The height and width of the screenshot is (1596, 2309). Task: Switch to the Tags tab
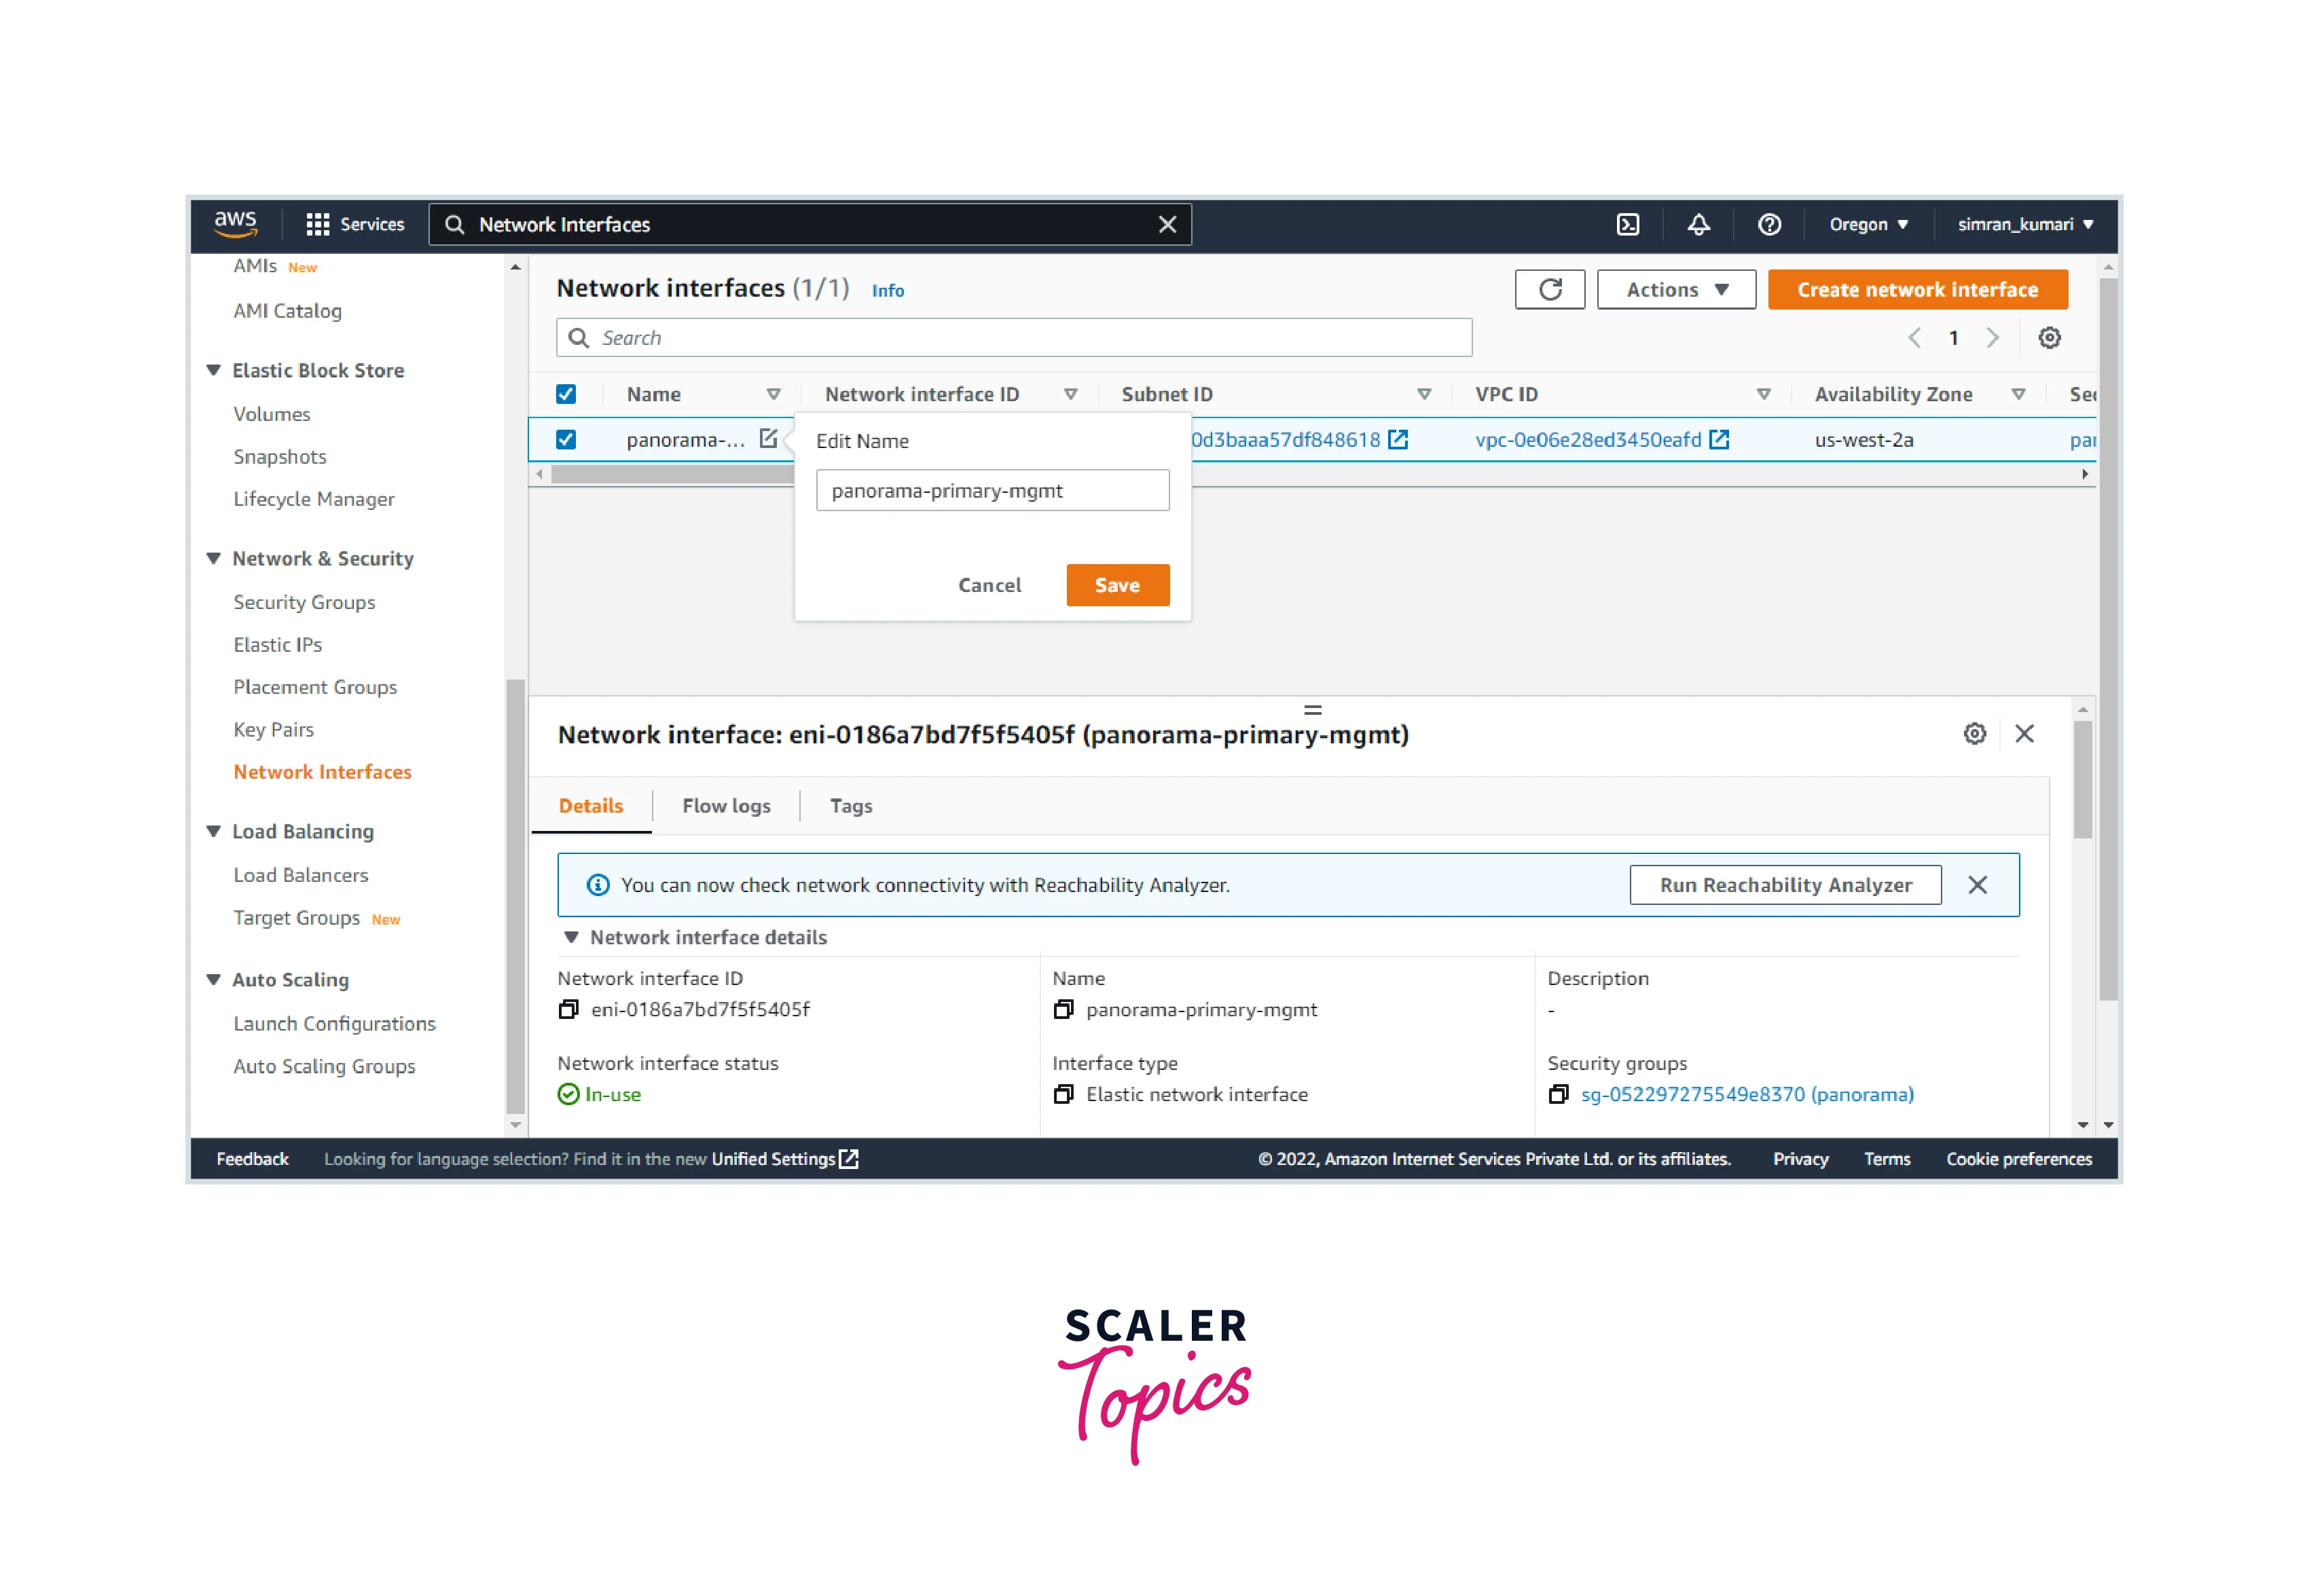point(850,806)
